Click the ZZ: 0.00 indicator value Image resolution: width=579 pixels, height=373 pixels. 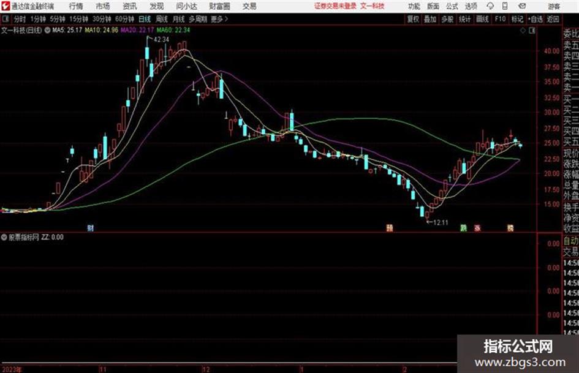[53, 237]
